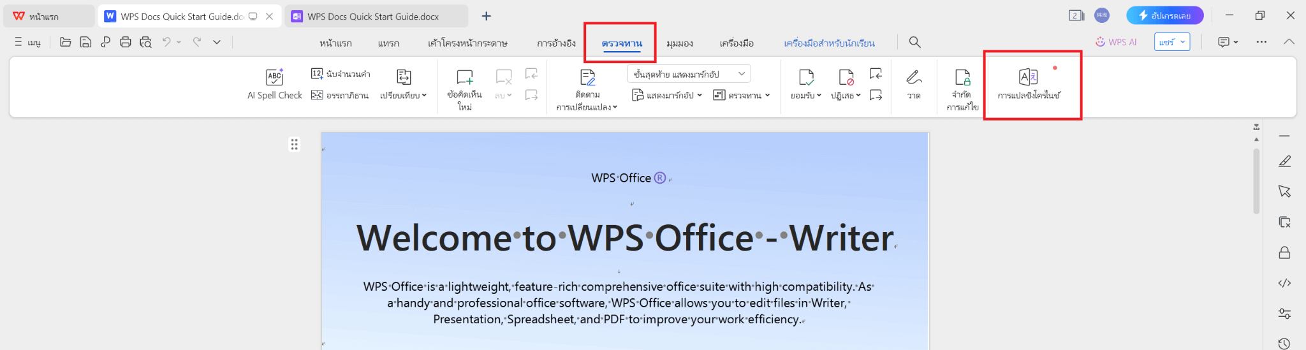Switch to the มุมมอง tab

tap(680, 43)
